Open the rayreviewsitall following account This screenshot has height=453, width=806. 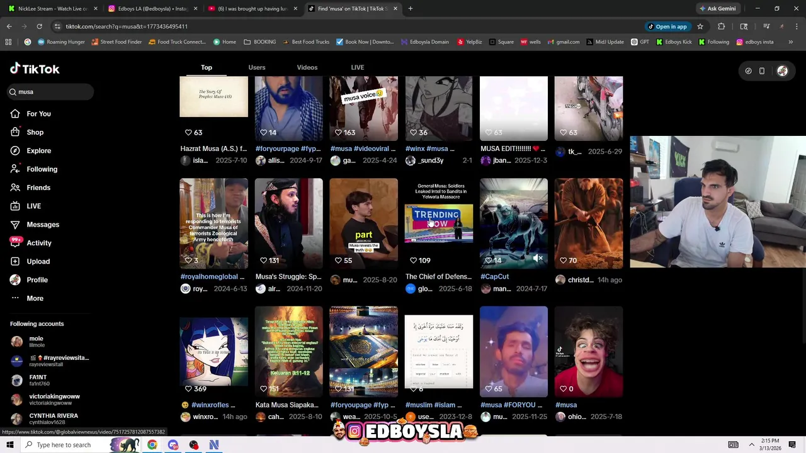click(50, 361)
